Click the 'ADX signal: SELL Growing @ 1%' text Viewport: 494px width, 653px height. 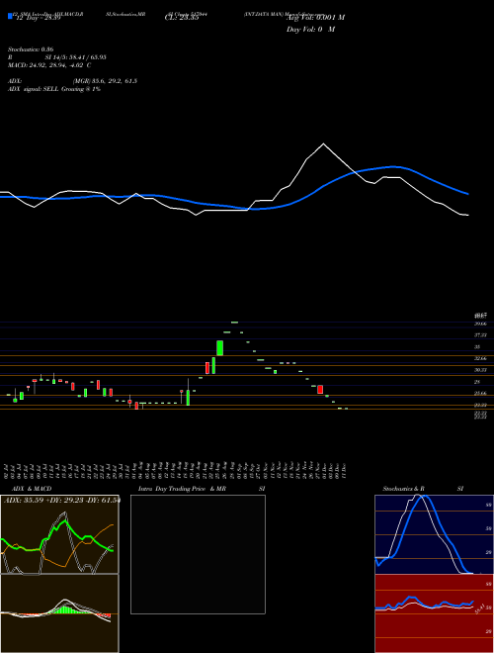tap(53, 89)
